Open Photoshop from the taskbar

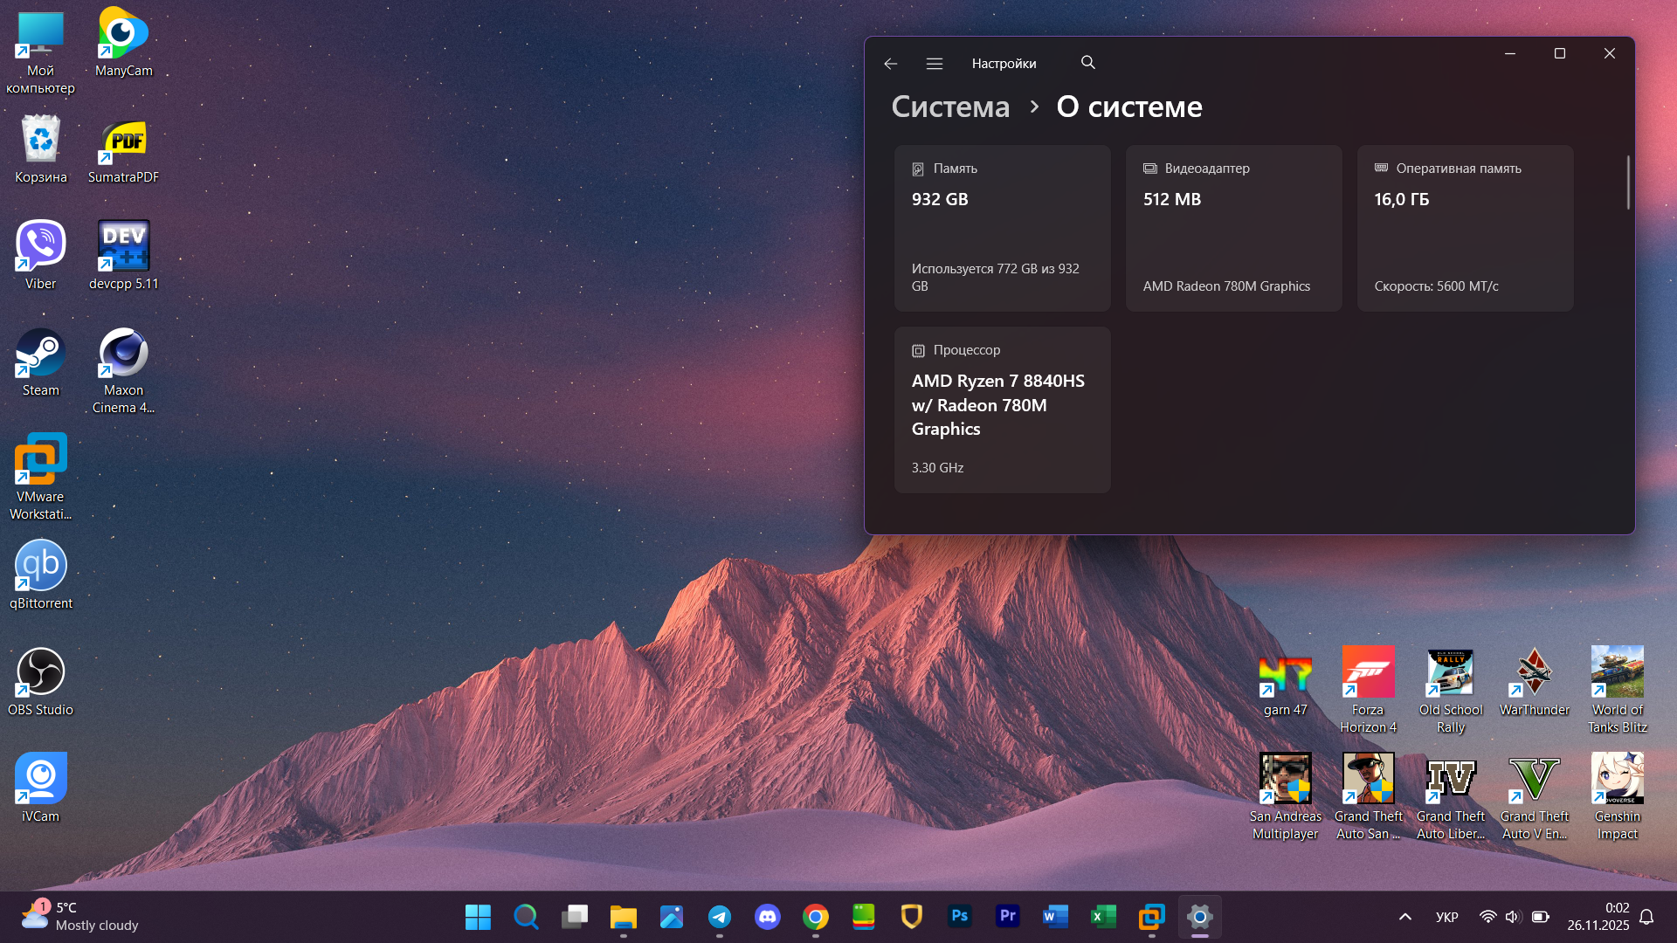click(x=959, y=917)
